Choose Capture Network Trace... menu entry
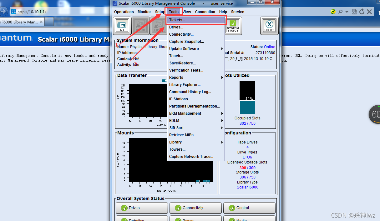Viewport: 380px width, 221px height. point(196,157)
